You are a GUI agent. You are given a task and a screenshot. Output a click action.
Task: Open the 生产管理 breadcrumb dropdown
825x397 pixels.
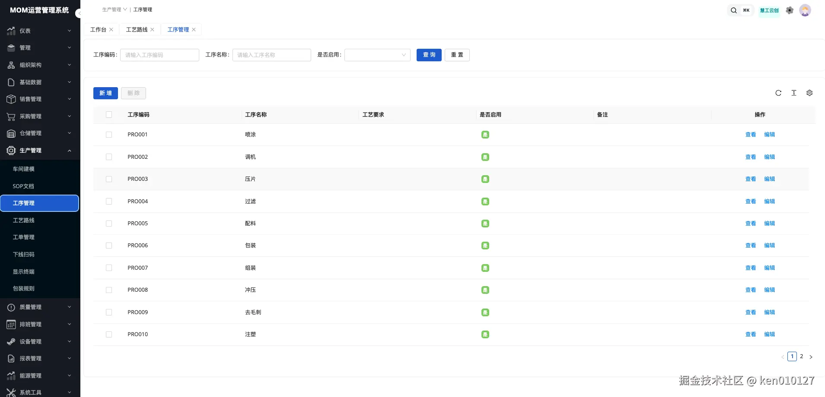(115, 9)
